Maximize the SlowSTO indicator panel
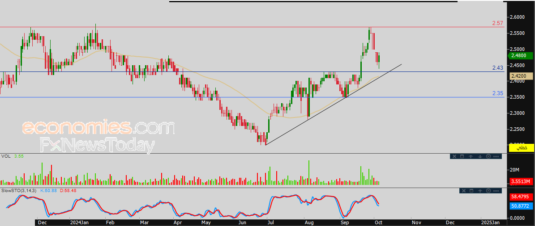Viewport: 535px width, 226px height. point(471,191)
